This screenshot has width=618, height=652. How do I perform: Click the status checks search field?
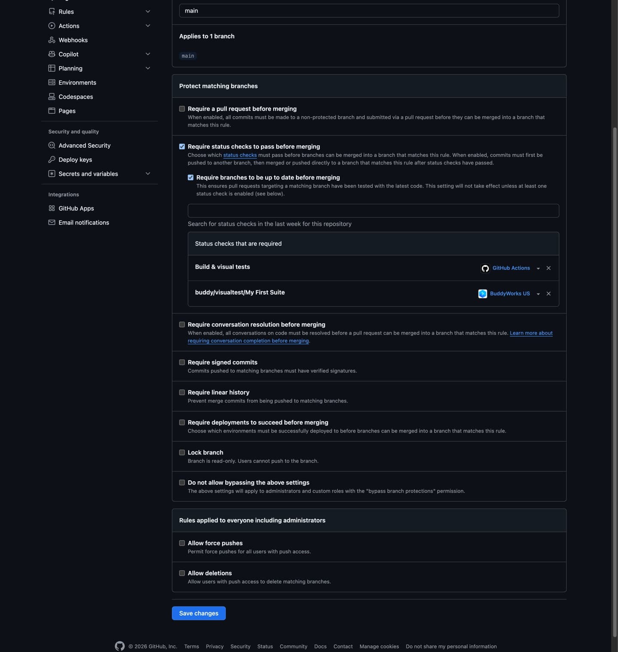click(373, 211)
